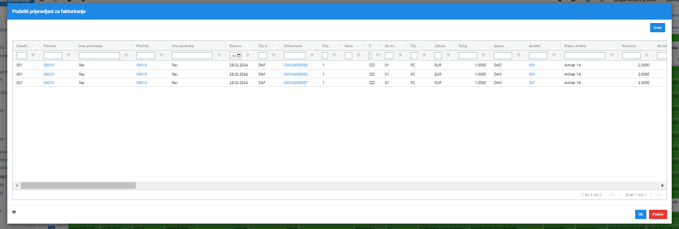
Task: Open filter options for Izjava column
Action: point(518,56)
